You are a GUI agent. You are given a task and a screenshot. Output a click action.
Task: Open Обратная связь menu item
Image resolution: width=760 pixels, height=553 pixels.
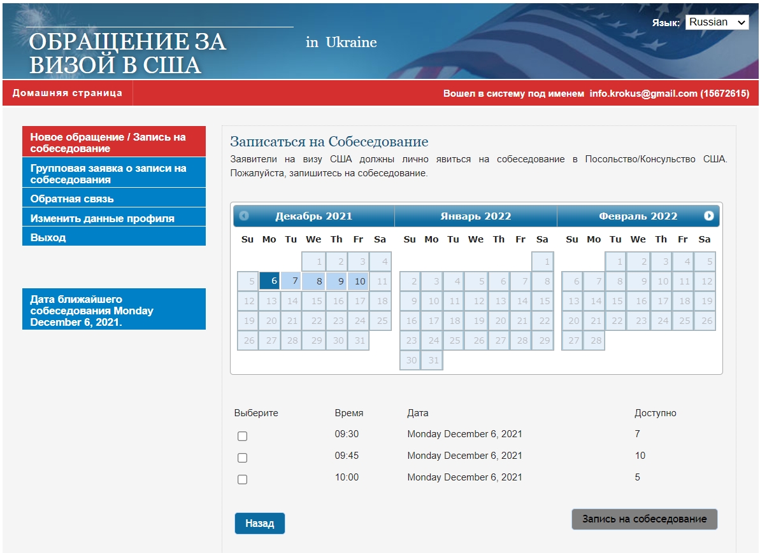[x=114, y=198]
